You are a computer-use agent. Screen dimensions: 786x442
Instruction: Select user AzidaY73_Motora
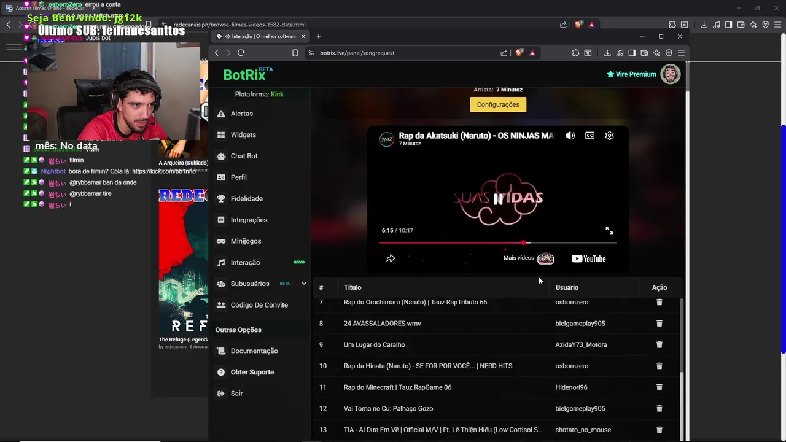click(581, 345)
